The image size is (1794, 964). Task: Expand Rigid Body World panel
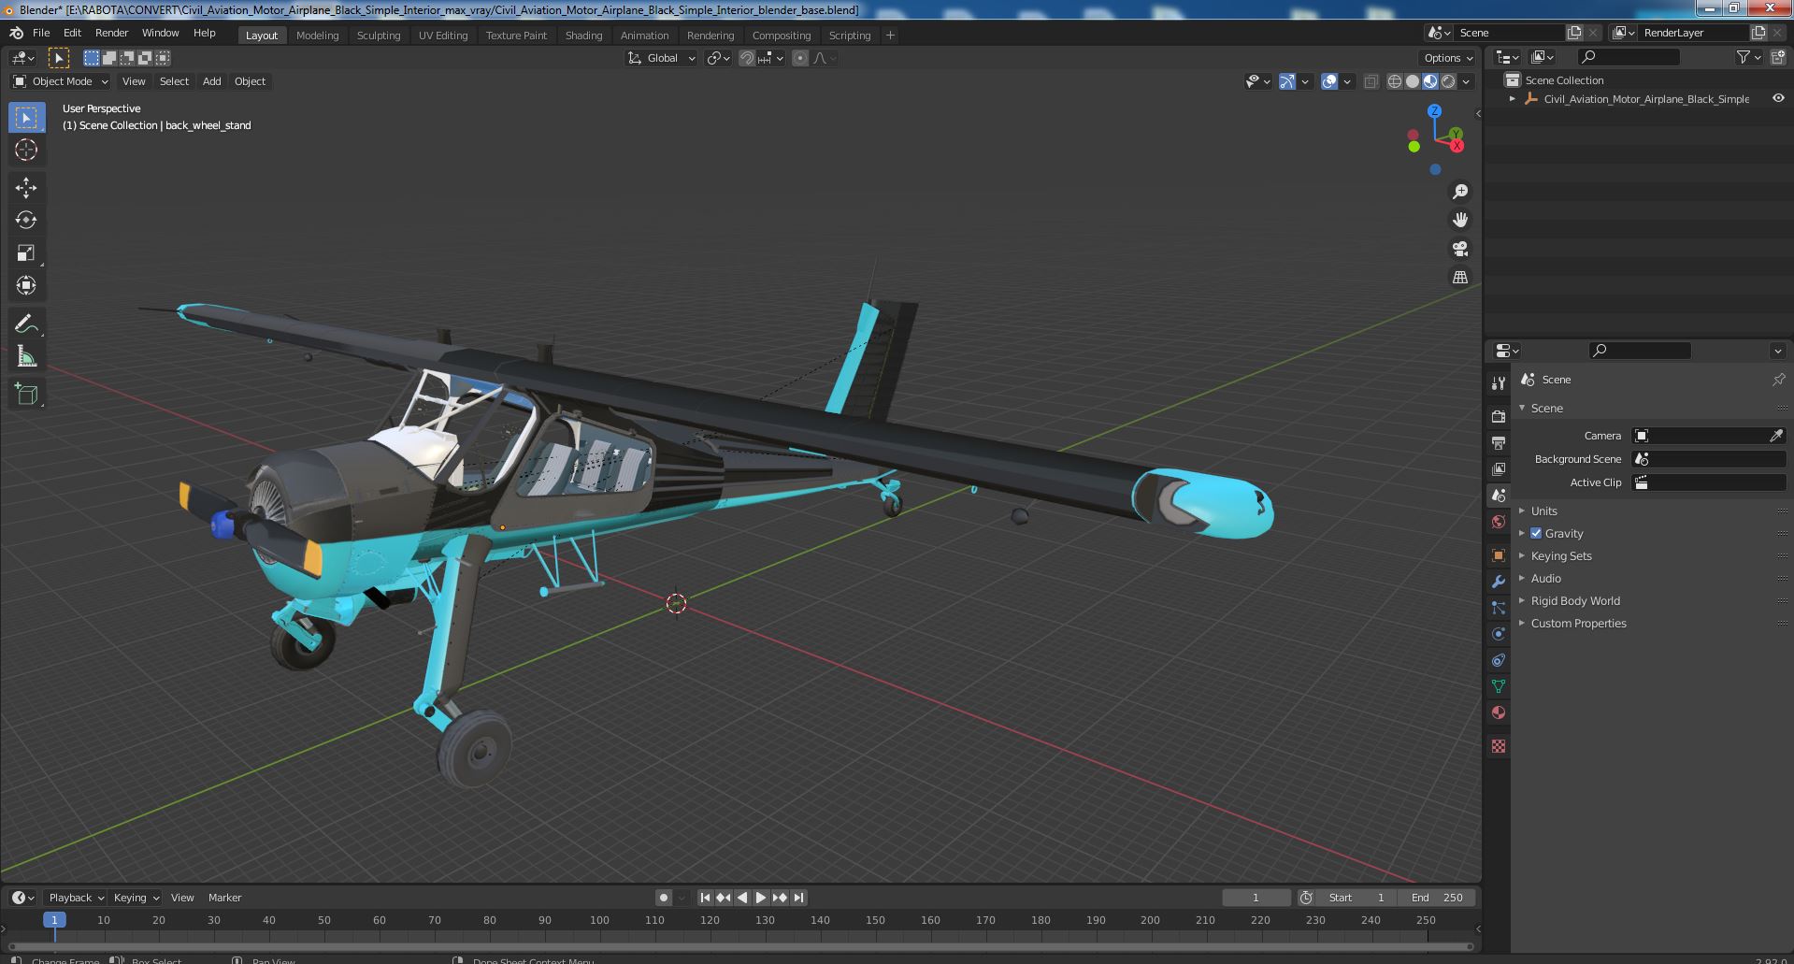[1574, 600]
